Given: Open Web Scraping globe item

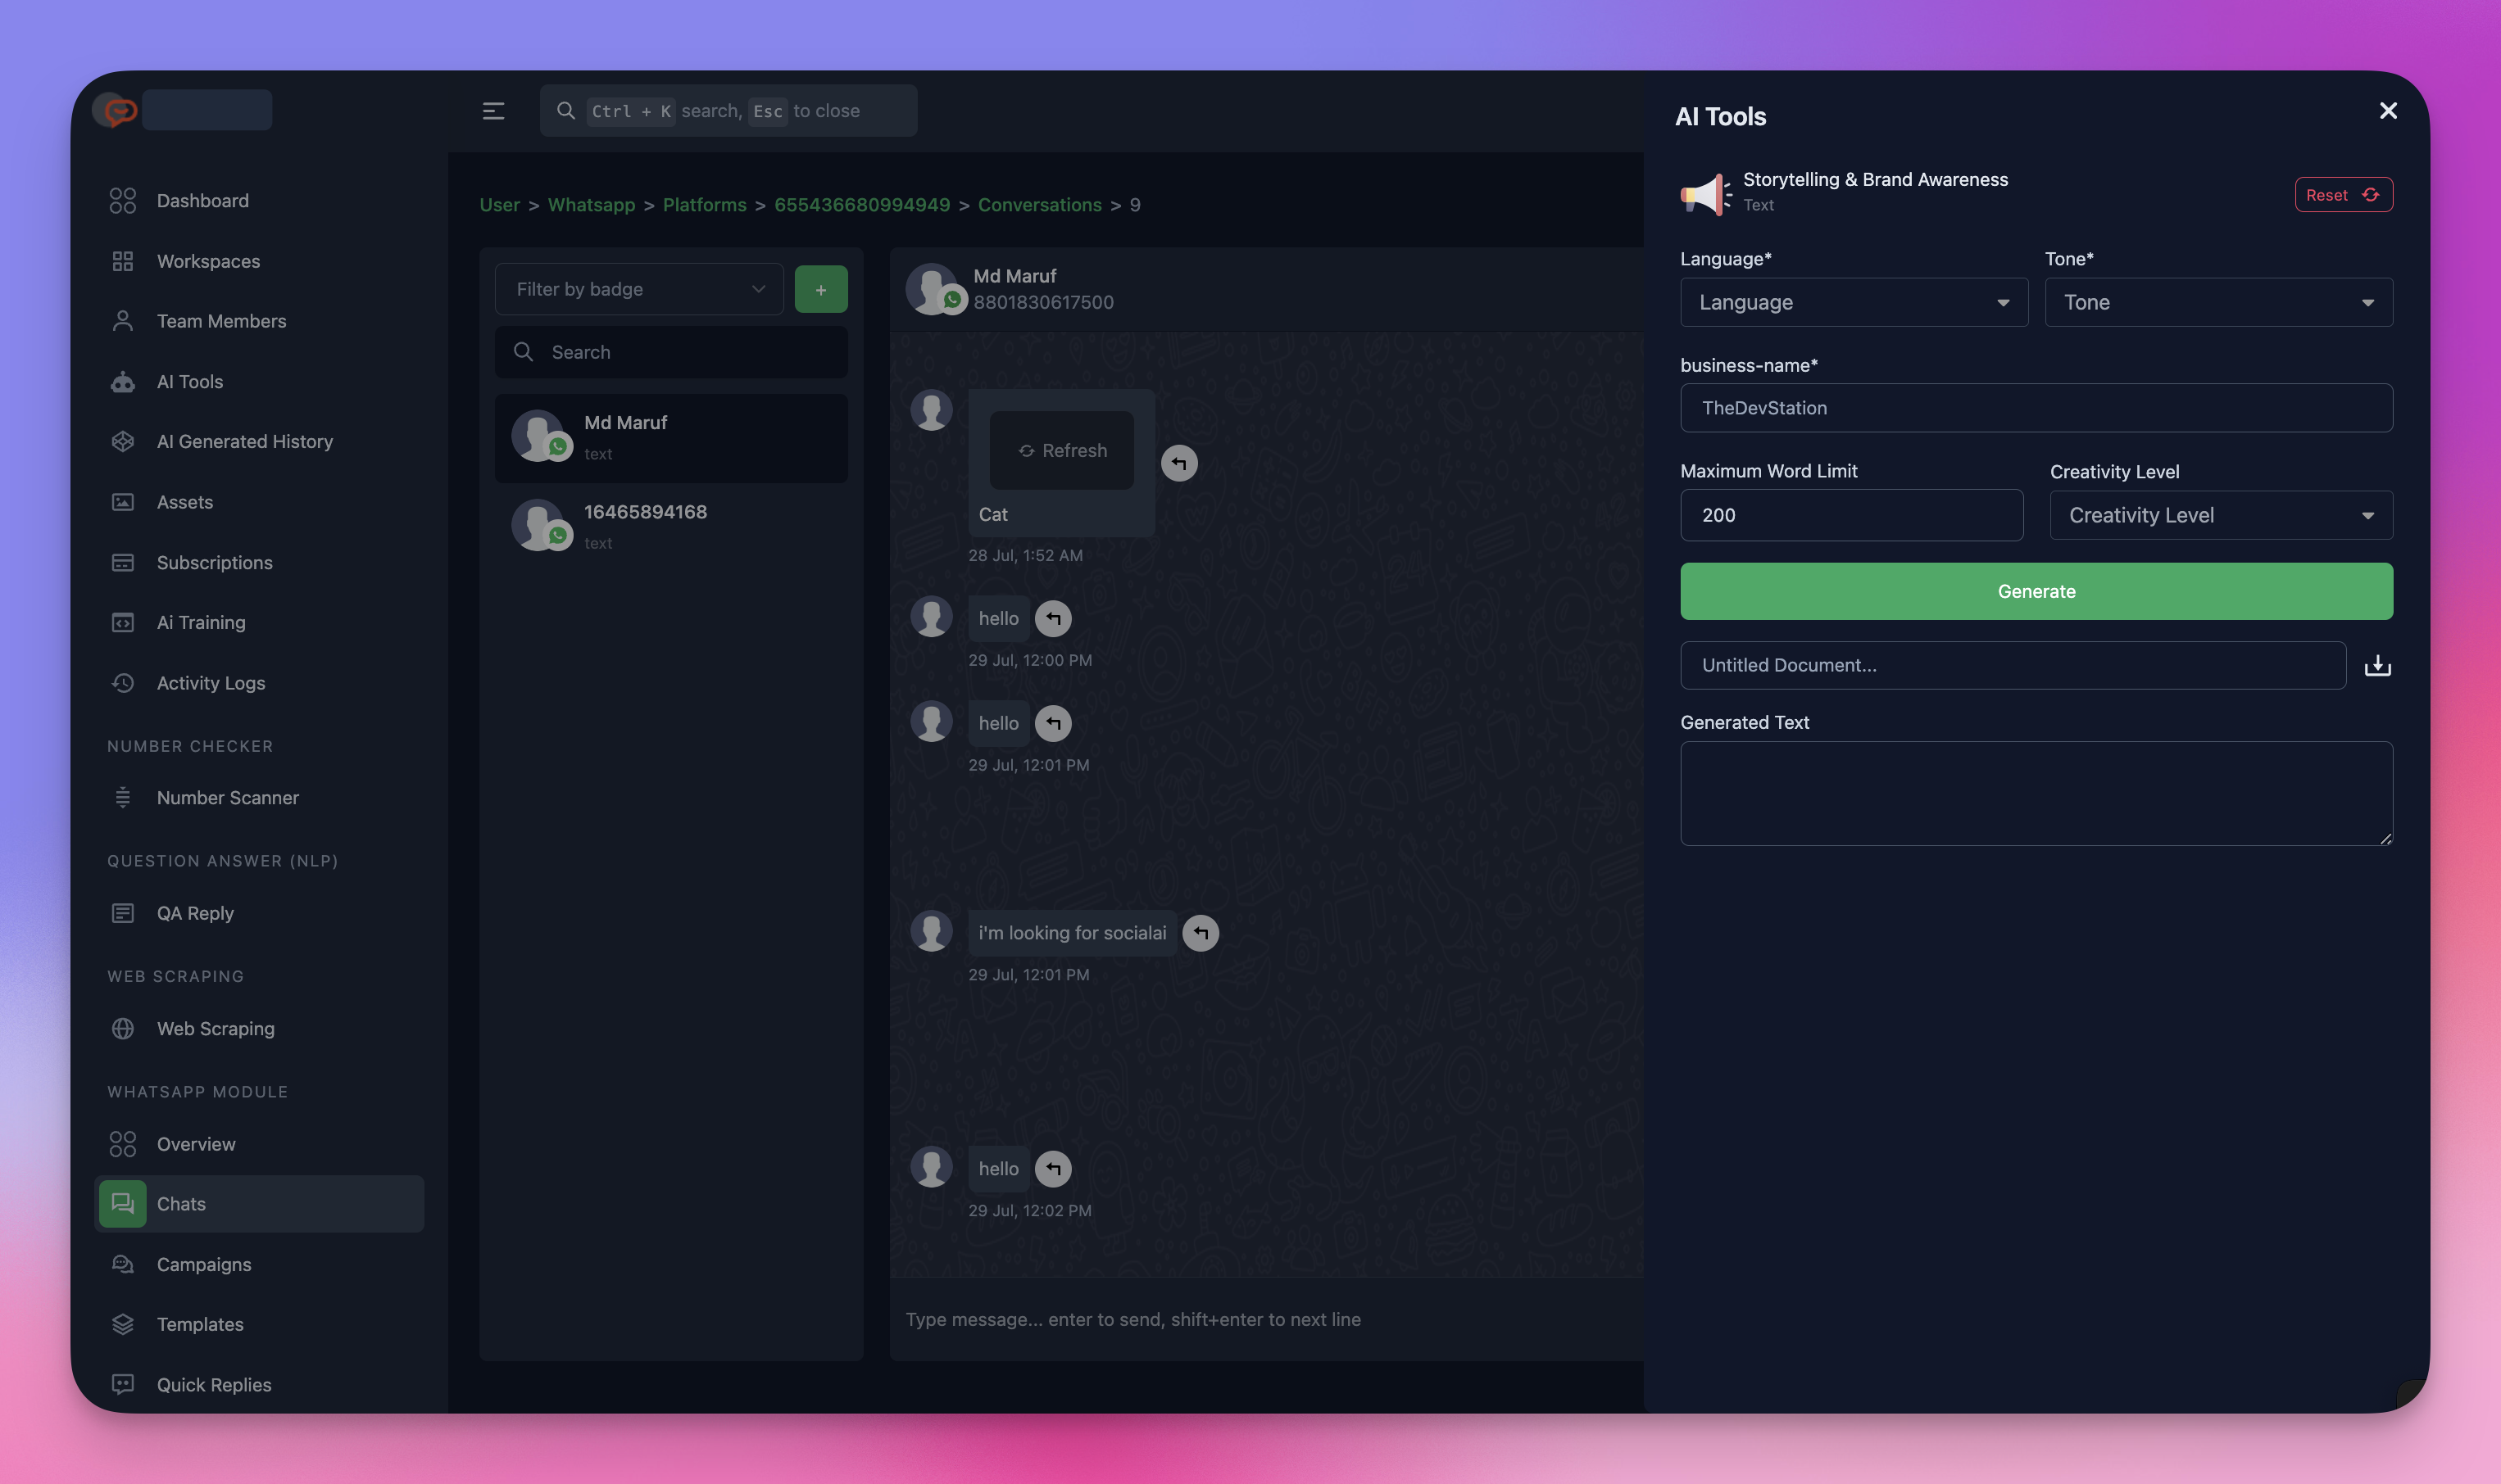Looking at the screenshot, I should tap(215, 1029).
